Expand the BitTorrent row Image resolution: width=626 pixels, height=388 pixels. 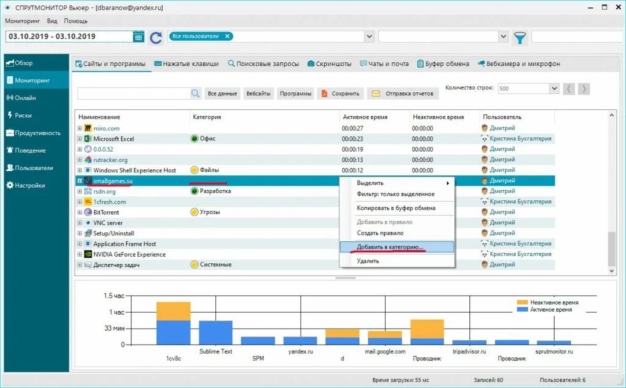coord(79,212)
